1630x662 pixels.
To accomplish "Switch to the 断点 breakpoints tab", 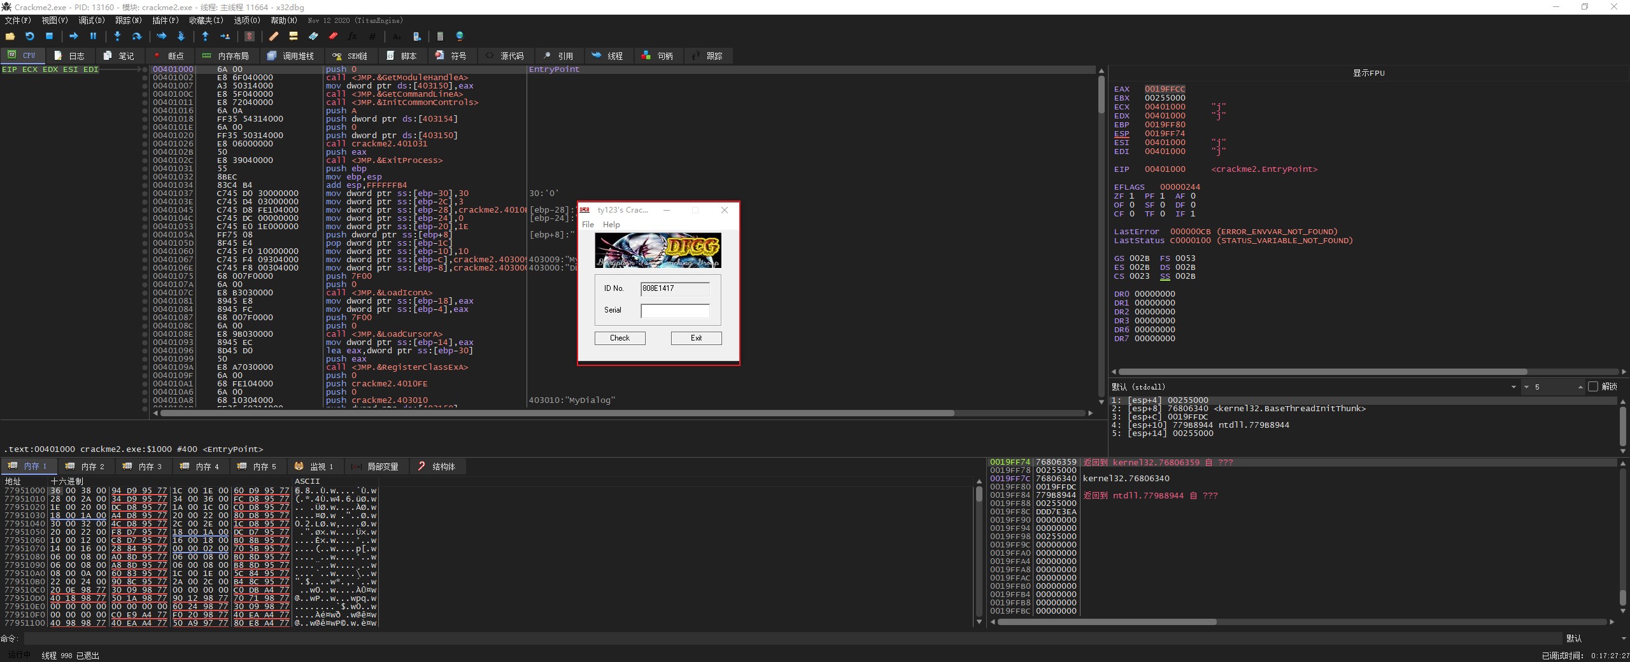I will 169,56.
